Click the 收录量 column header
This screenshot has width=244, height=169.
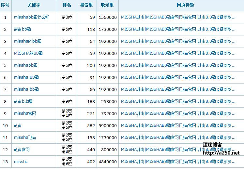pos(107,5)
